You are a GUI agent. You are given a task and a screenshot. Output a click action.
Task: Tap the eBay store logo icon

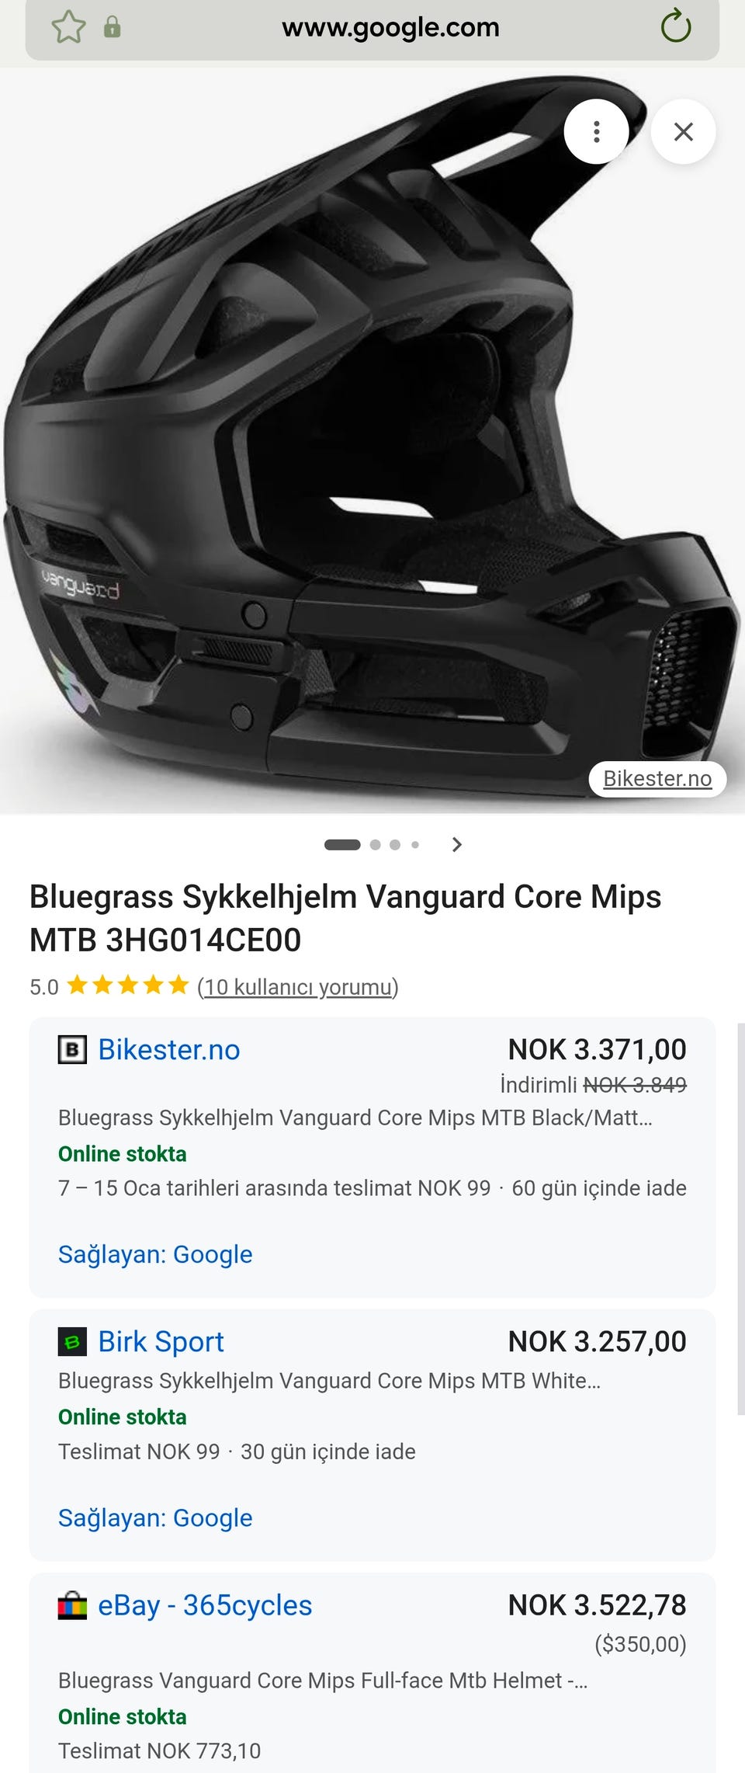pyautogui.click(x=72, y=1605)
